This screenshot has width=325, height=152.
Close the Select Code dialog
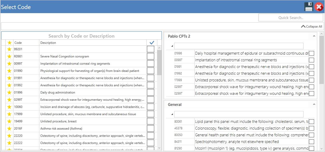pyautogui.click(x=319, y=7)
